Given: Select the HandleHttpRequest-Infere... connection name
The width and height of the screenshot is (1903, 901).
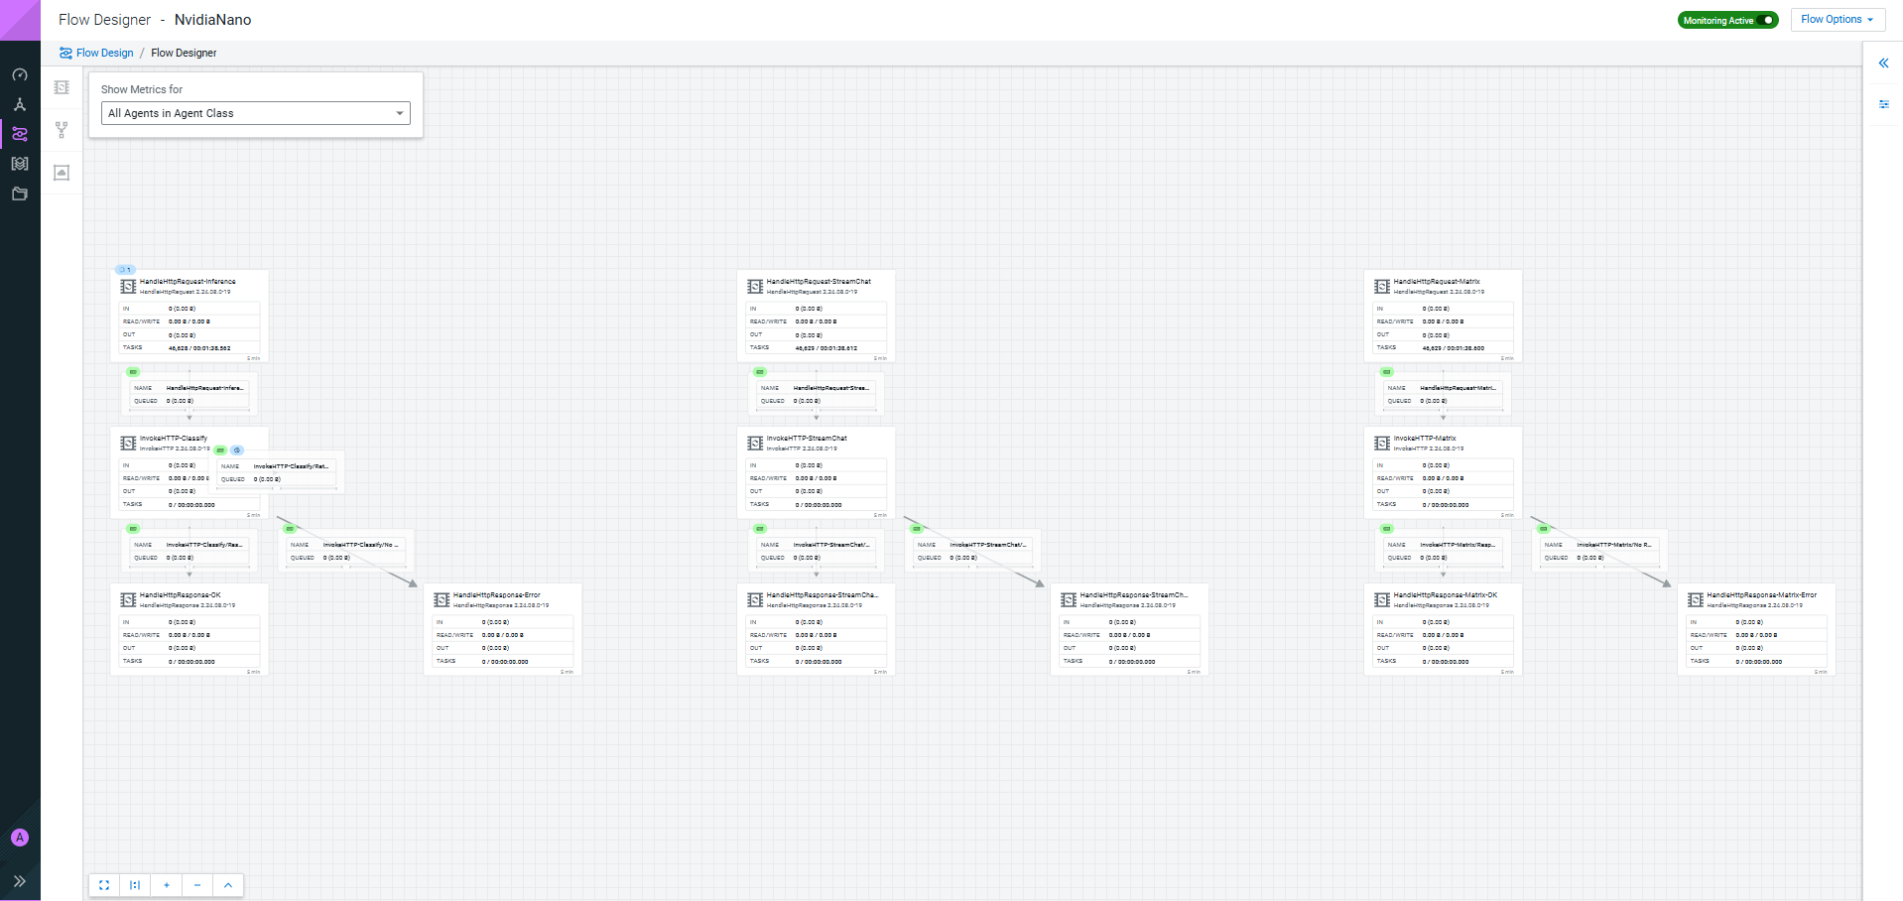Looking at the screenshot, I should pyautogui.click(x=204, y=388).
